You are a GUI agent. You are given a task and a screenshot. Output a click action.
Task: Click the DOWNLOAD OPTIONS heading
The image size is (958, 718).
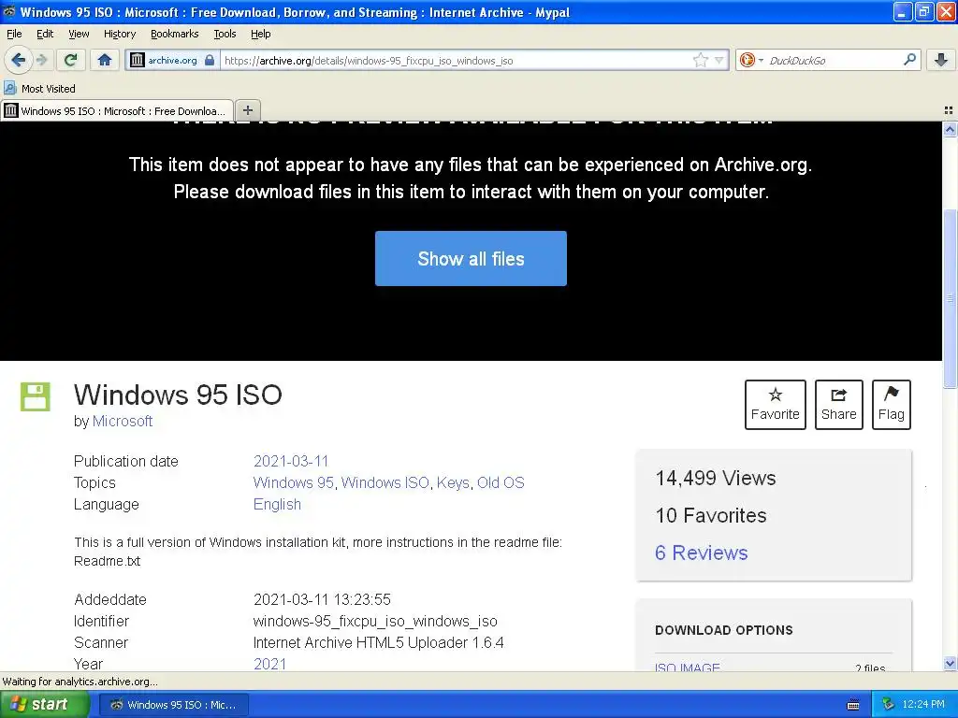coord(723,630)
